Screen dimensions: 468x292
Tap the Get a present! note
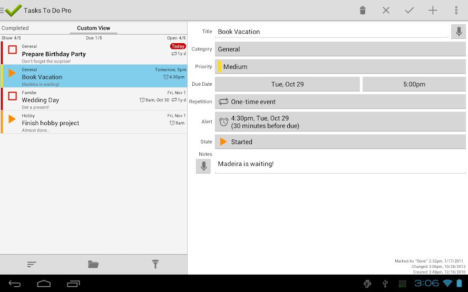tap(35, 107)
